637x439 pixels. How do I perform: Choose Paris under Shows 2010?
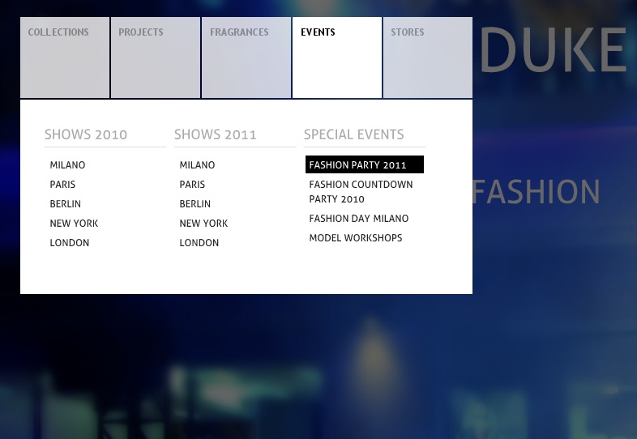coord(62,185)
